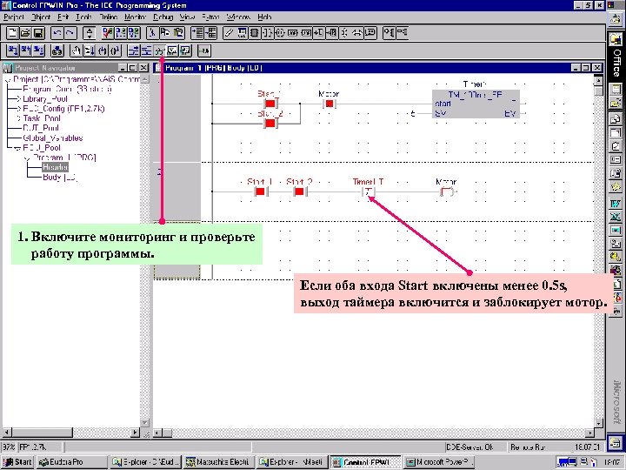Click the Control FPWIN taskbar button
Image resolution: width=626 pixels, height=470 pixels.
365,462
